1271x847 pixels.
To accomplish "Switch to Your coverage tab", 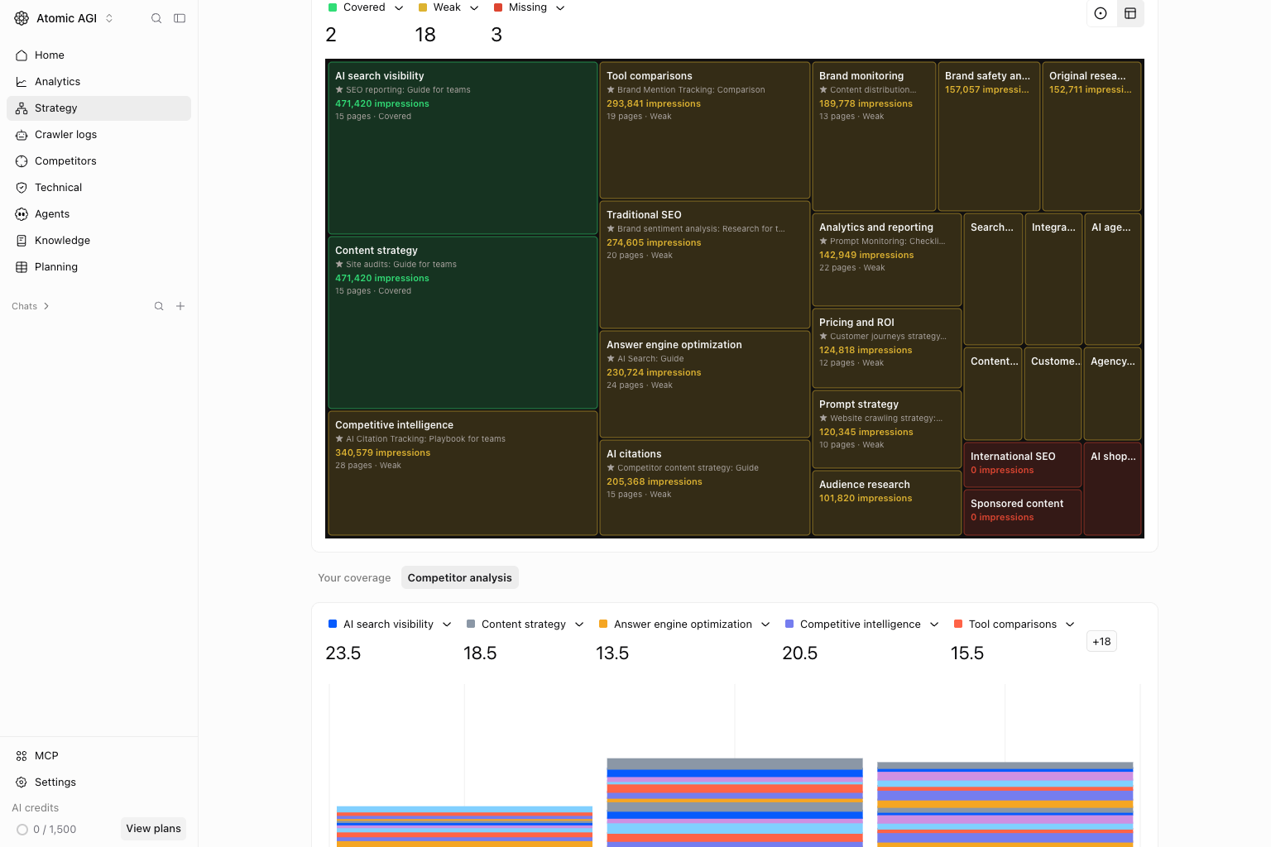I will coord(354,578).
